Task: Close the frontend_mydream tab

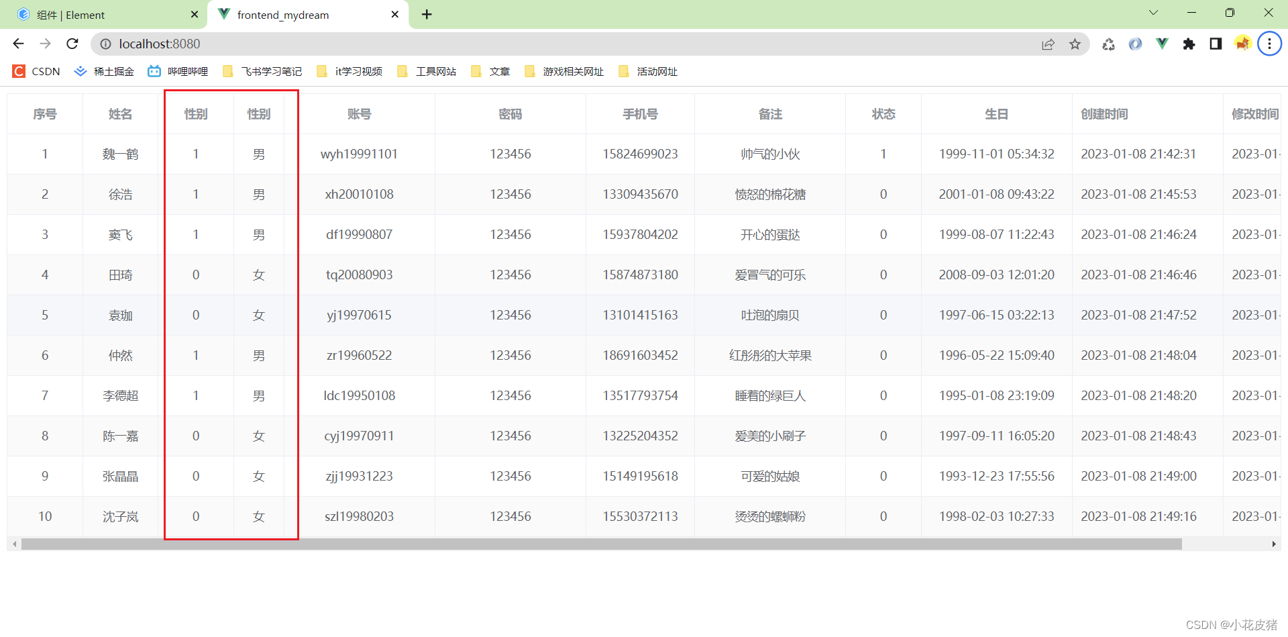Action: tap(394, 14)
